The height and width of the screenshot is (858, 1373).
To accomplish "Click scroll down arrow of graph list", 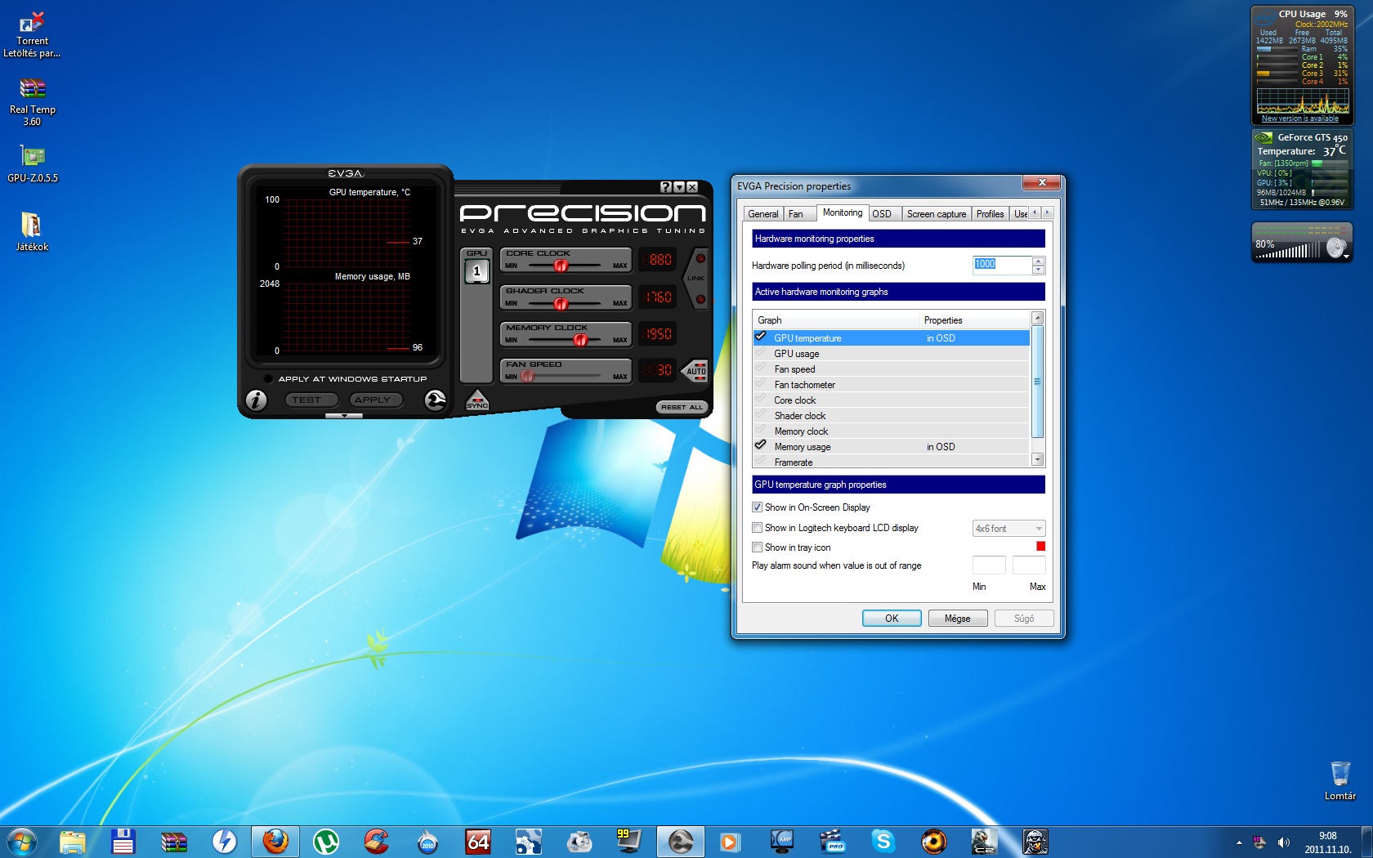I will (x=1038, y=460).
